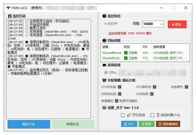The image size is (196, 135).
Task: Click the 请我喝咖啡 button
Action: click(x=168, y=124)
